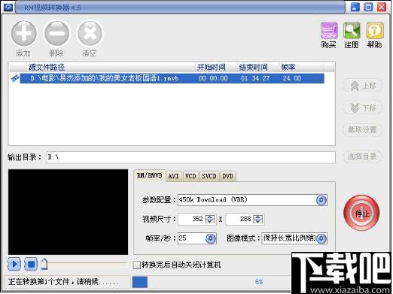This screenshot has width=393, height=294.
Task: Play the video preview
Action: pyautogui.click(x=14, y=264)
